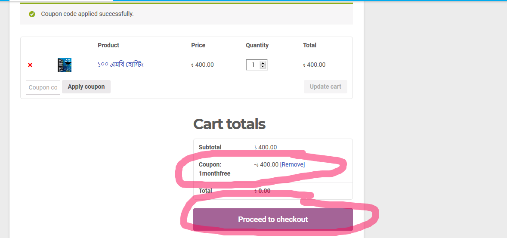Screen dimensions: 507x238
Task: Click the Subtotal label in cart totals
Action: pyautogui.click(x=210, y=147)
